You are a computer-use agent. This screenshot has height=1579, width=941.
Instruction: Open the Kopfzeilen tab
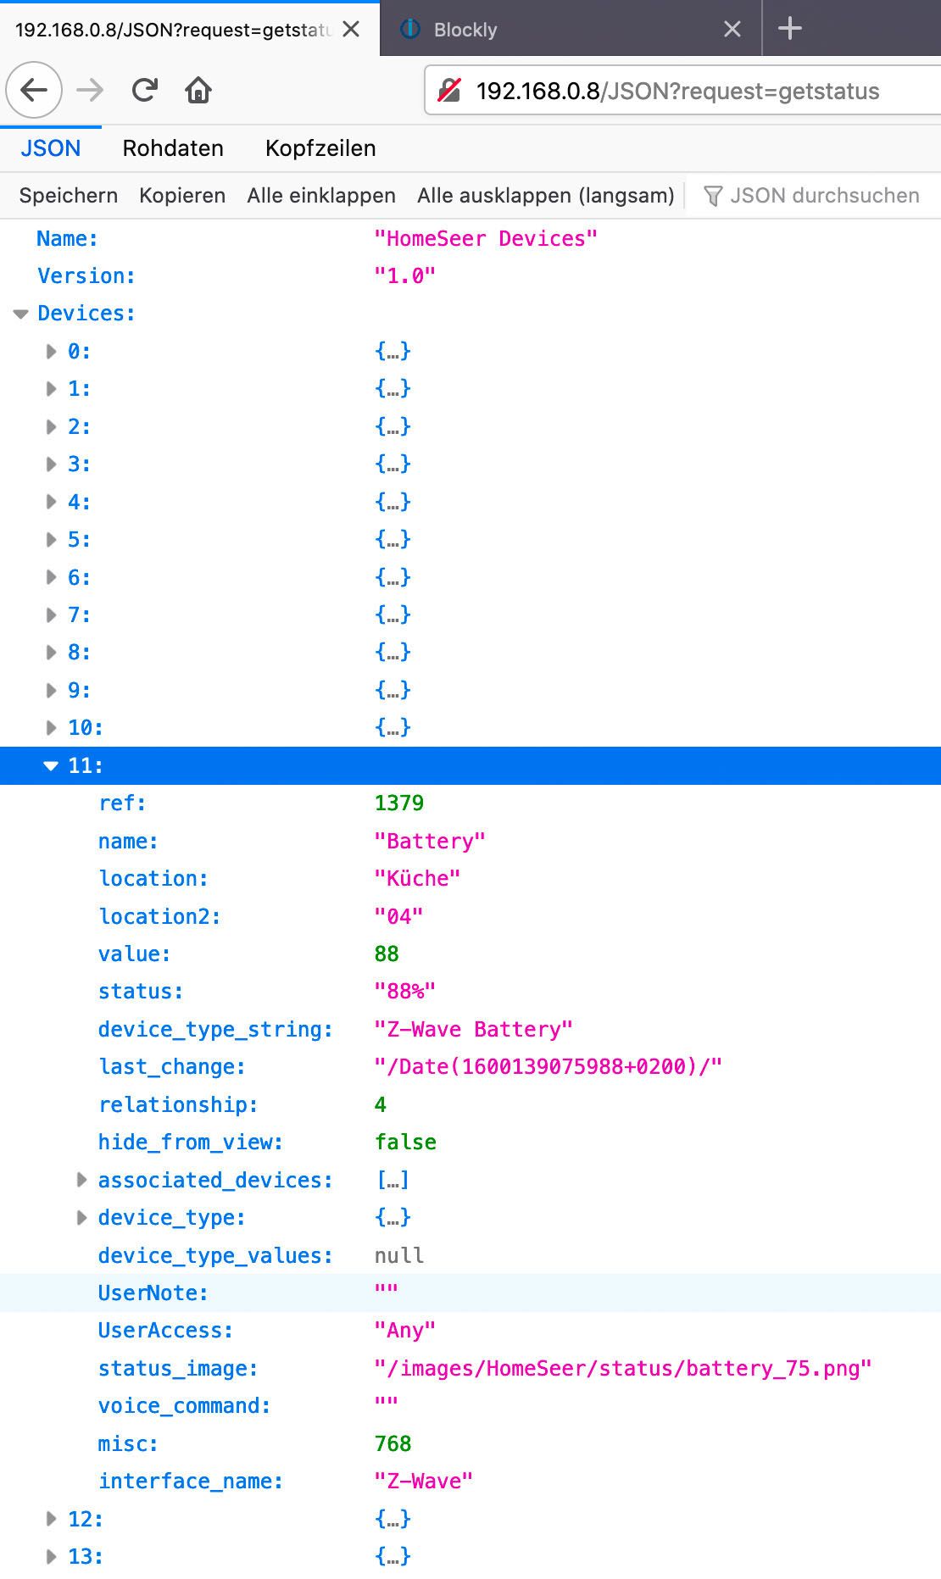click(x=320, y=148)
